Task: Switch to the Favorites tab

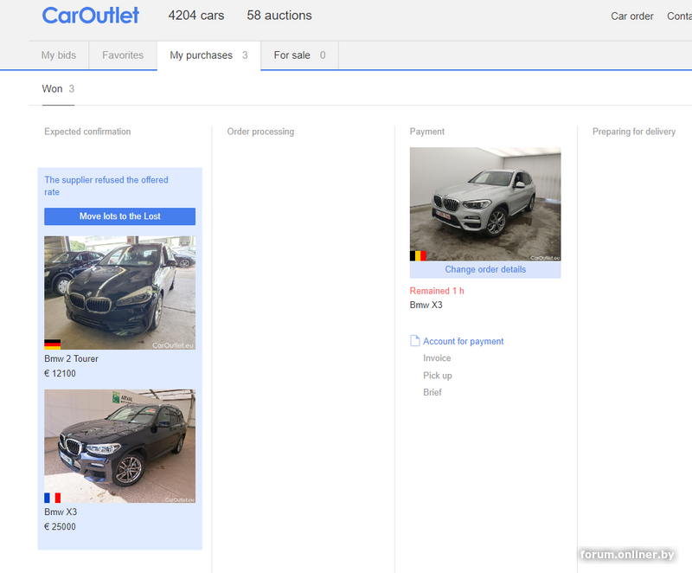Action: pos(123,55)
